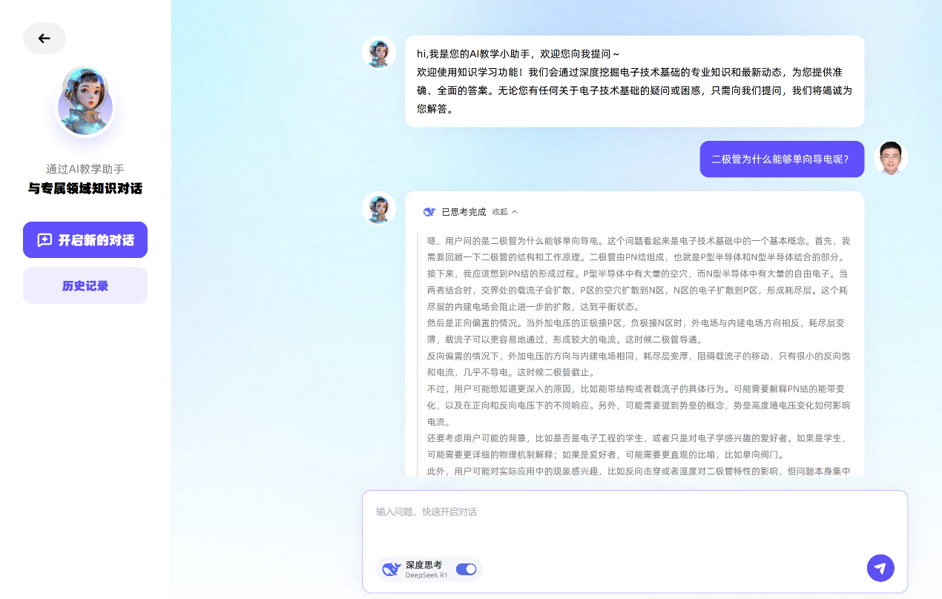The image size is (942, 599).
Task: Click the whale icon next to 已思考完成
Action: click(429, 212)
